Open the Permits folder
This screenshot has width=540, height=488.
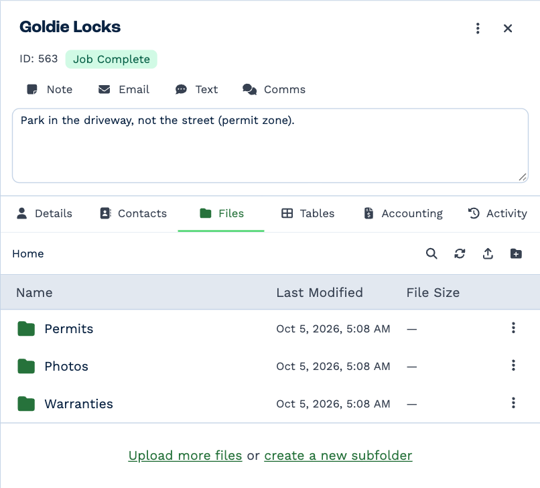point(69,328)
